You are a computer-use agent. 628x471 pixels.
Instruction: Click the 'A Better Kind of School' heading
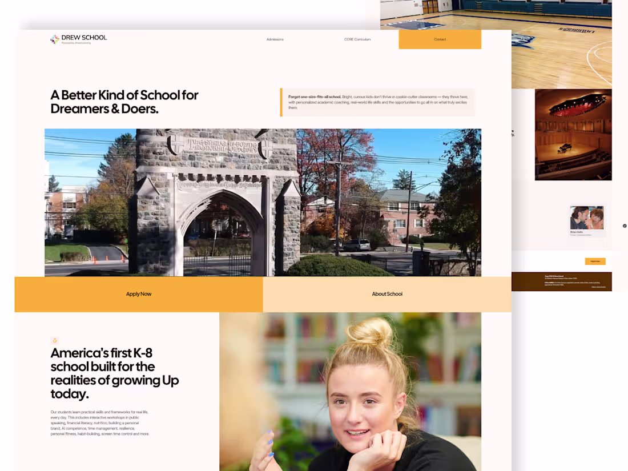124,102
